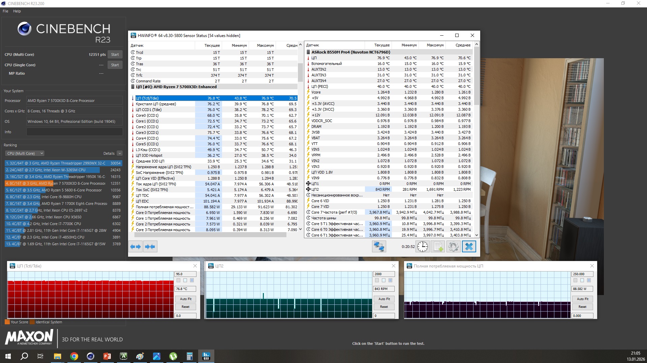Toggle the middle checkbox in the CPU power graph
This screenshot has height=363, width=647.
582,280
